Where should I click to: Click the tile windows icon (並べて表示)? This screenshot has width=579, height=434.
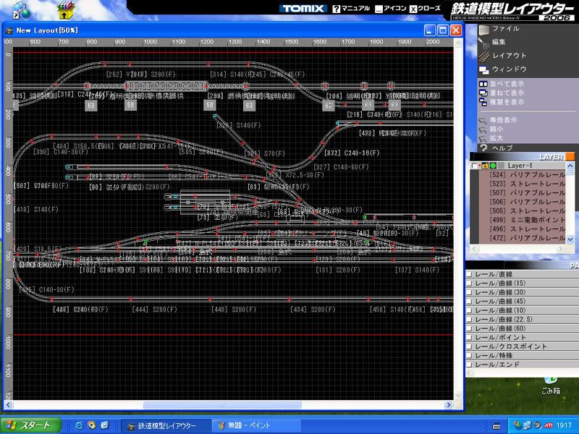coord(483,84)
